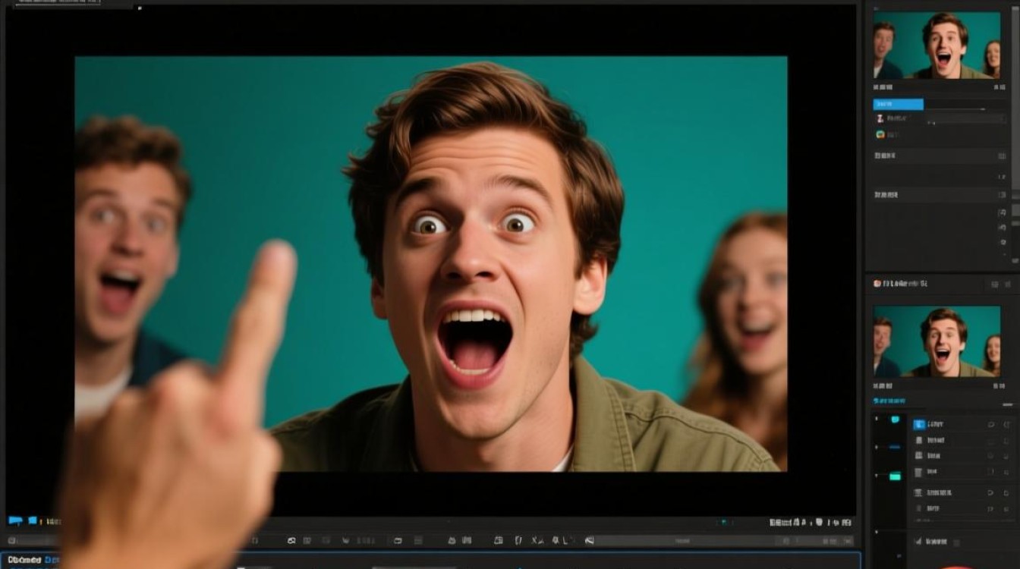The width and height of the screenshot is (1020, 569).
Task: Click the blue bar in the track column
Action: (x=895, y=447)
